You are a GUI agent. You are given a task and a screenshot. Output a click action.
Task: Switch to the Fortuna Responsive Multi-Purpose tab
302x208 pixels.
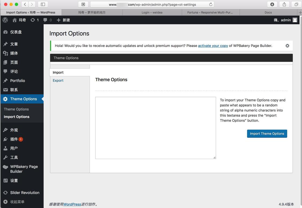click(x=210, y=13)
